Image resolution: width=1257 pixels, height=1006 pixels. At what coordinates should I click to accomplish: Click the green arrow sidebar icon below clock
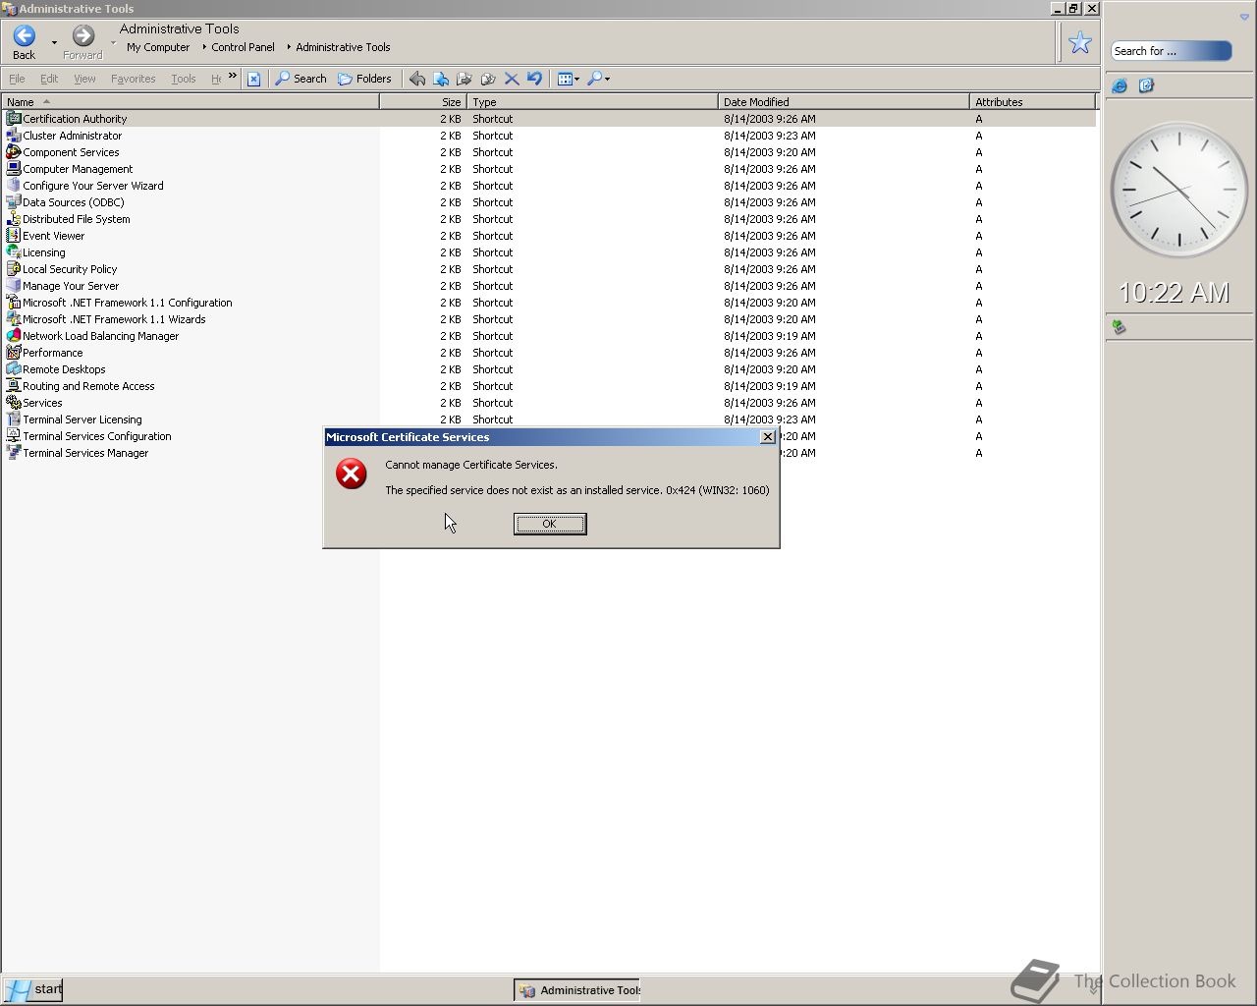(1119, 327)
